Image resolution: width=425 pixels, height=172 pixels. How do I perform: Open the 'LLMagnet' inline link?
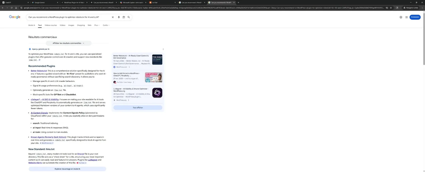[x=93, y=160]
